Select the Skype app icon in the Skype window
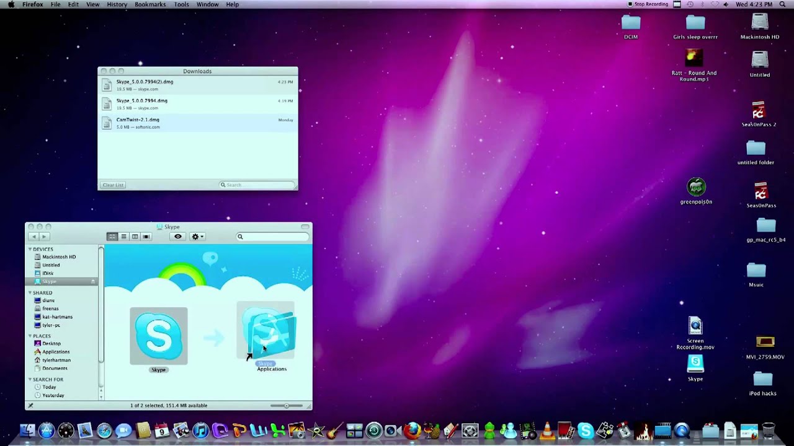 (159, 336)
